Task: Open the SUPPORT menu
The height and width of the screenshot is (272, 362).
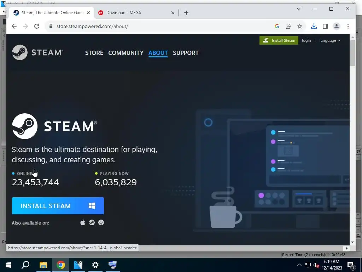Action: [x=186, y=53]
